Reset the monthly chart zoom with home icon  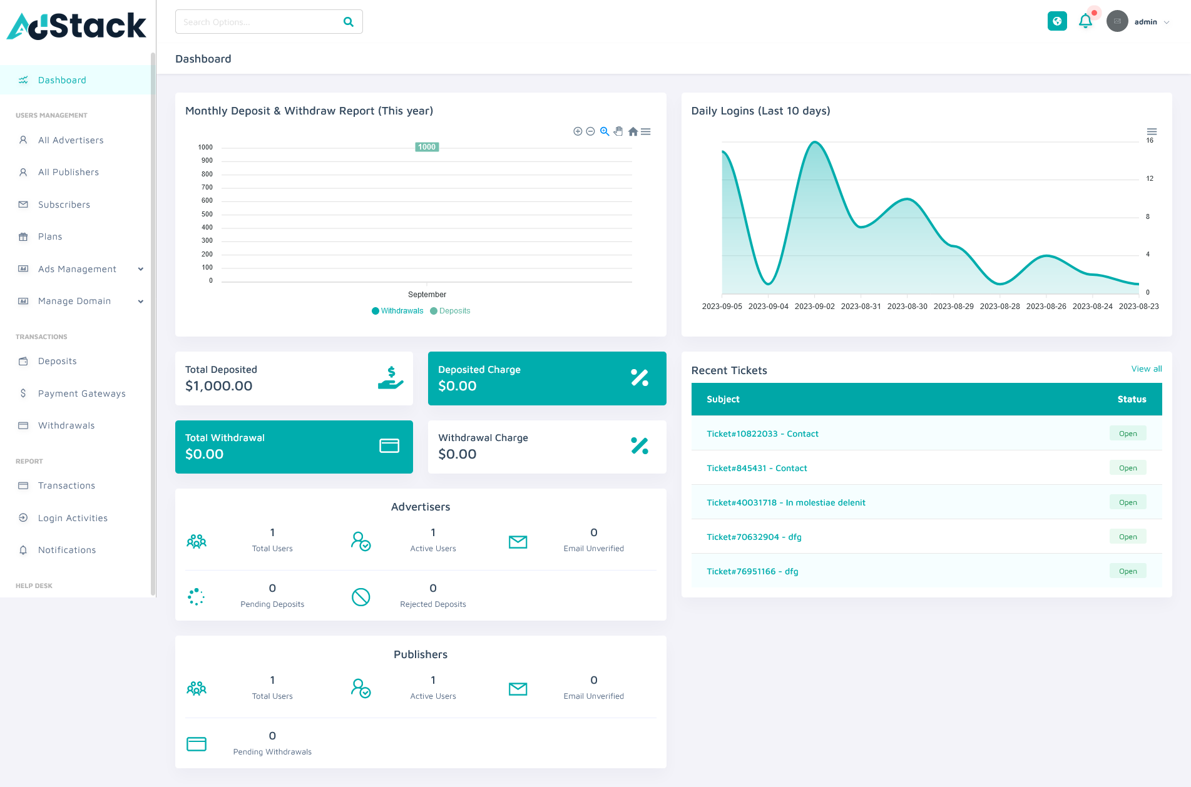click(x=633, y=131)
